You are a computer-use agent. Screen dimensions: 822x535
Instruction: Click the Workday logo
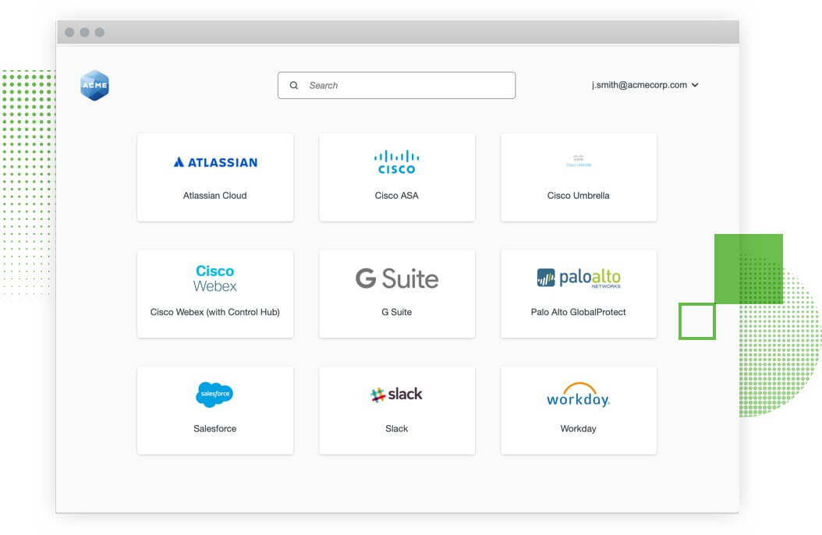578,395
